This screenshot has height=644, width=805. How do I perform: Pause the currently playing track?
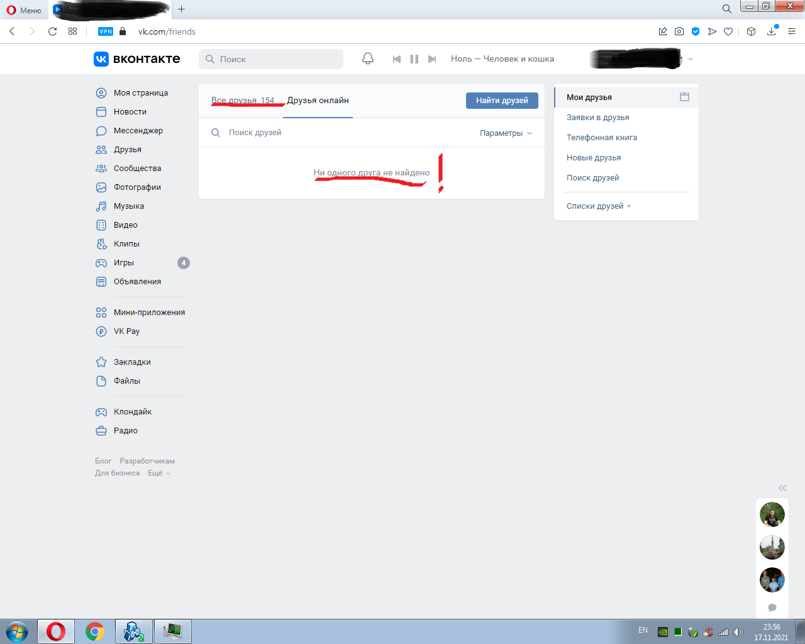414,59
